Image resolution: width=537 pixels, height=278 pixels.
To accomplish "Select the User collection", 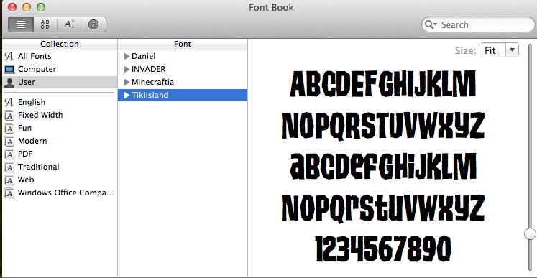I will (x=60, y=82).
